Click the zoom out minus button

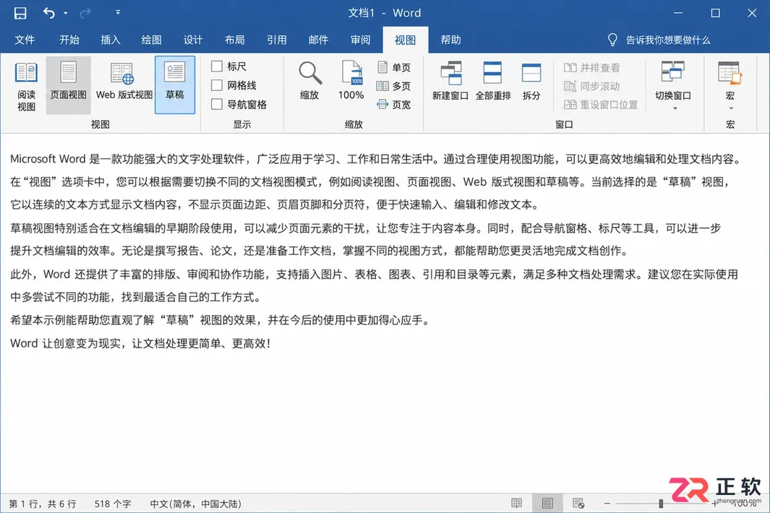(x=607, y=504)
